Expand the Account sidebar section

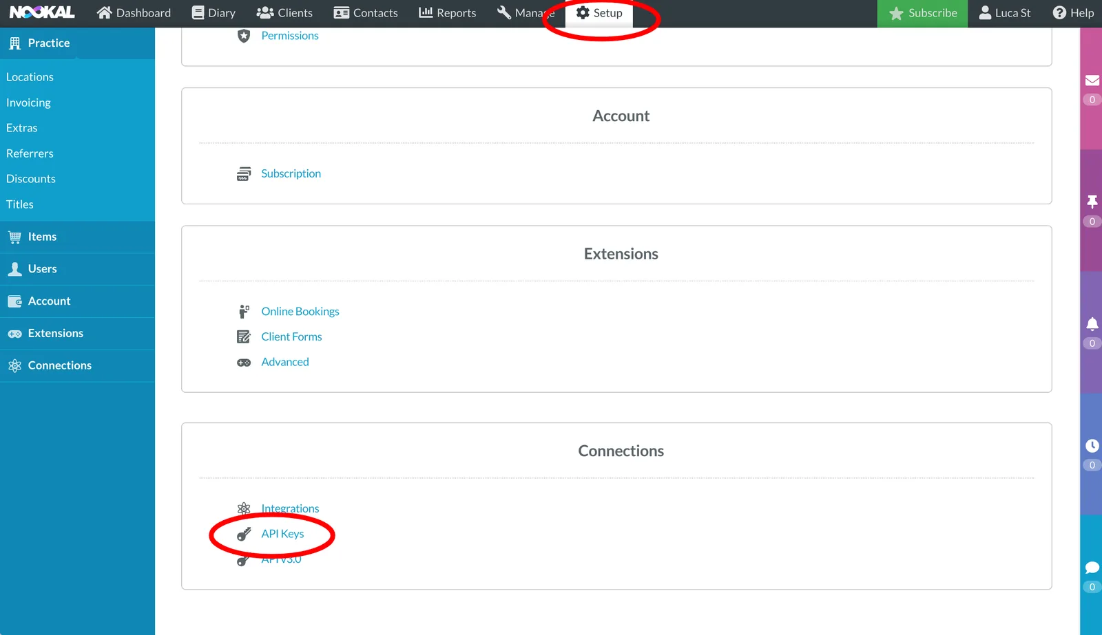77,301
